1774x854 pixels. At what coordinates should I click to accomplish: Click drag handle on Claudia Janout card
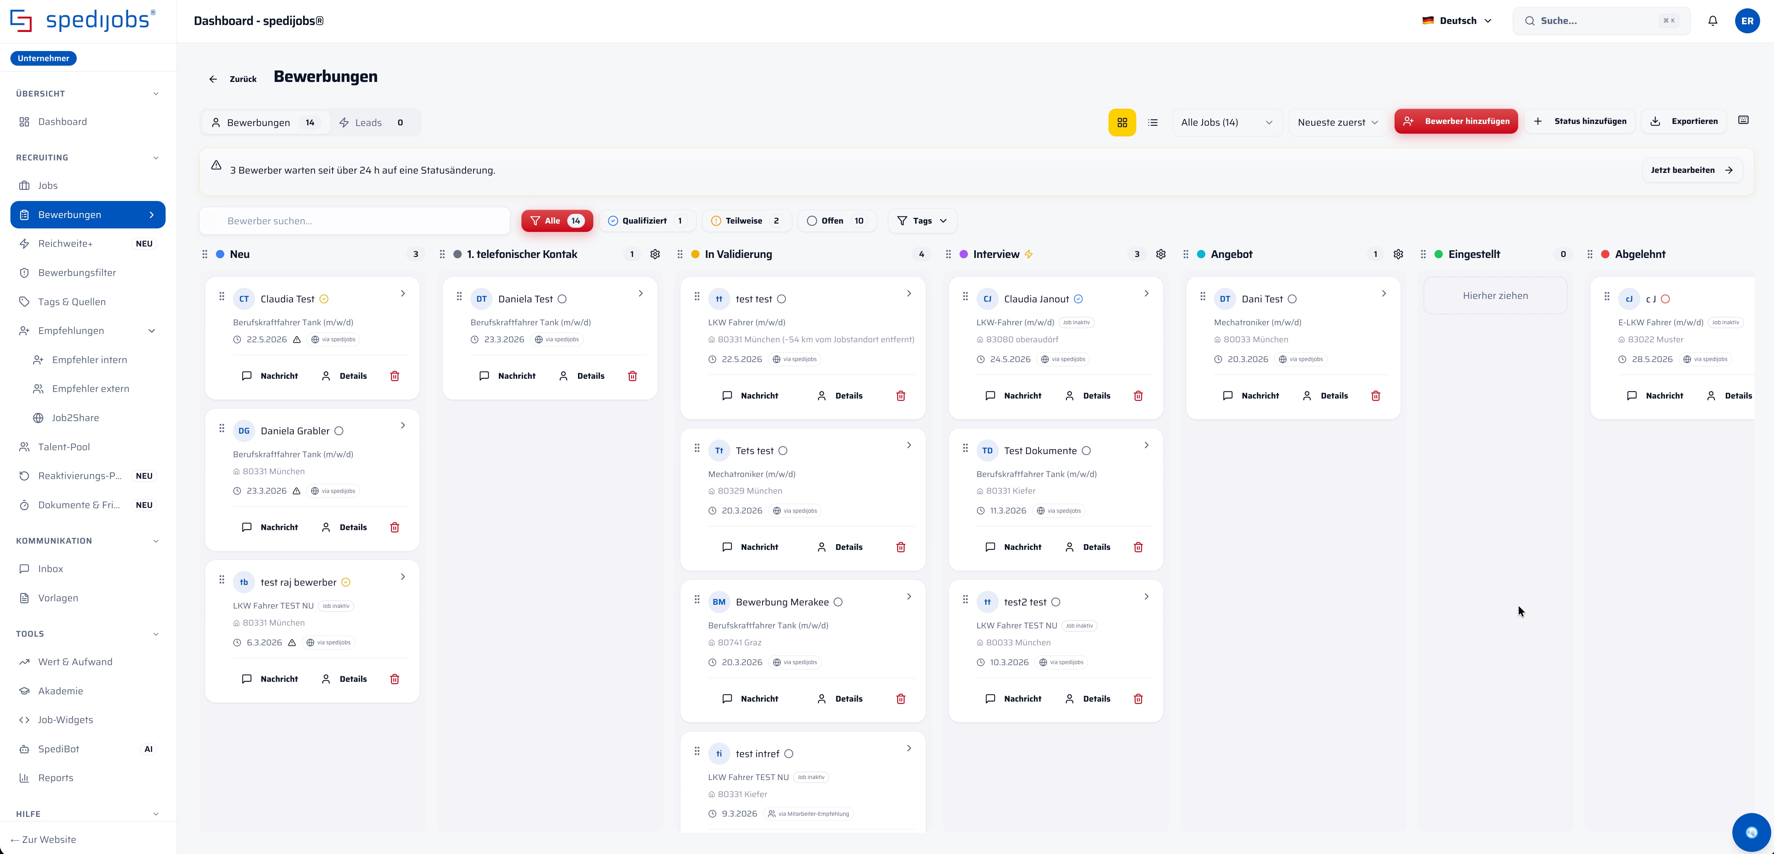[965, 296]
